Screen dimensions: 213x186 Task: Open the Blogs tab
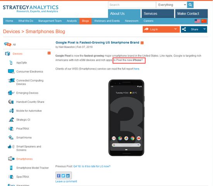point(86,21)
